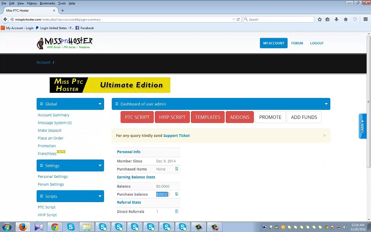Expand the Dashboard of user admin dropdown

(326, 104)
